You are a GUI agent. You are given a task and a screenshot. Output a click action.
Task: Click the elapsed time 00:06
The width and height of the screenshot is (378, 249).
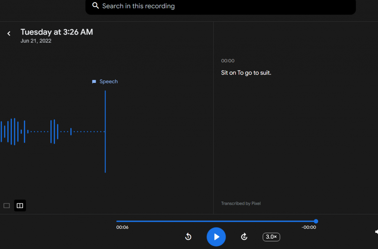[122, 227]
